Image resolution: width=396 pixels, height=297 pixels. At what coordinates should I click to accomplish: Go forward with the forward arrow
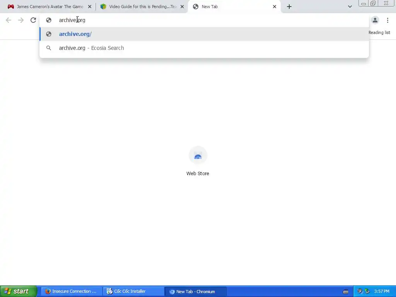pos(21,20)
